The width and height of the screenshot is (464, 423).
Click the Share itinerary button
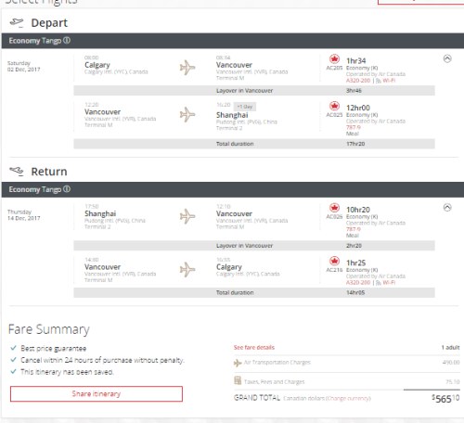pos(97,393)
